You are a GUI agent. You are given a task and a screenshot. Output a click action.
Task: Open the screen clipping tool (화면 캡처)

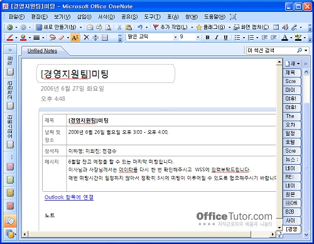[251, 27]
